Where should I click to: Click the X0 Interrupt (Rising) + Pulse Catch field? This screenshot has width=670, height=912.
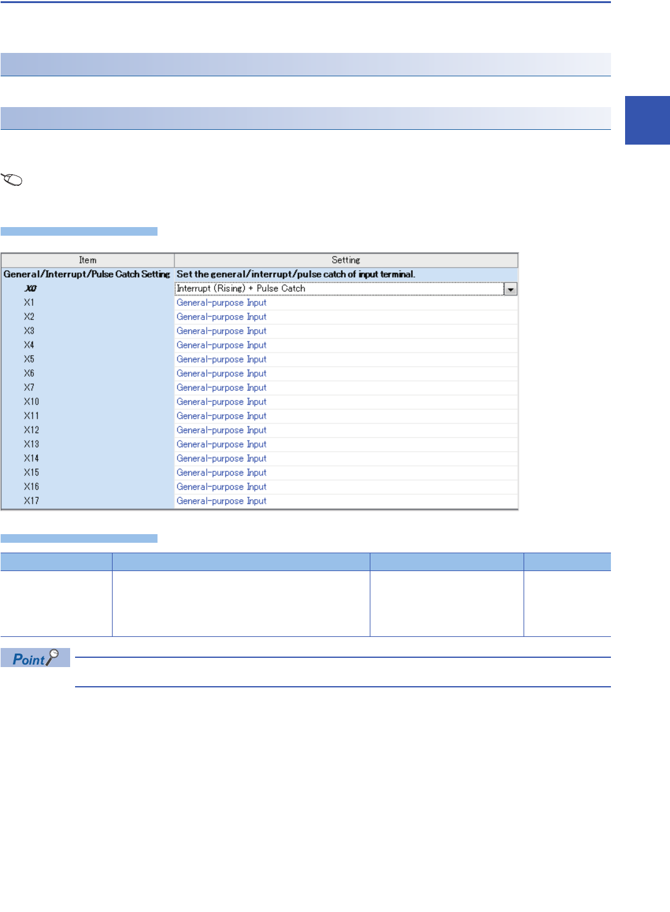coord(338,289)
